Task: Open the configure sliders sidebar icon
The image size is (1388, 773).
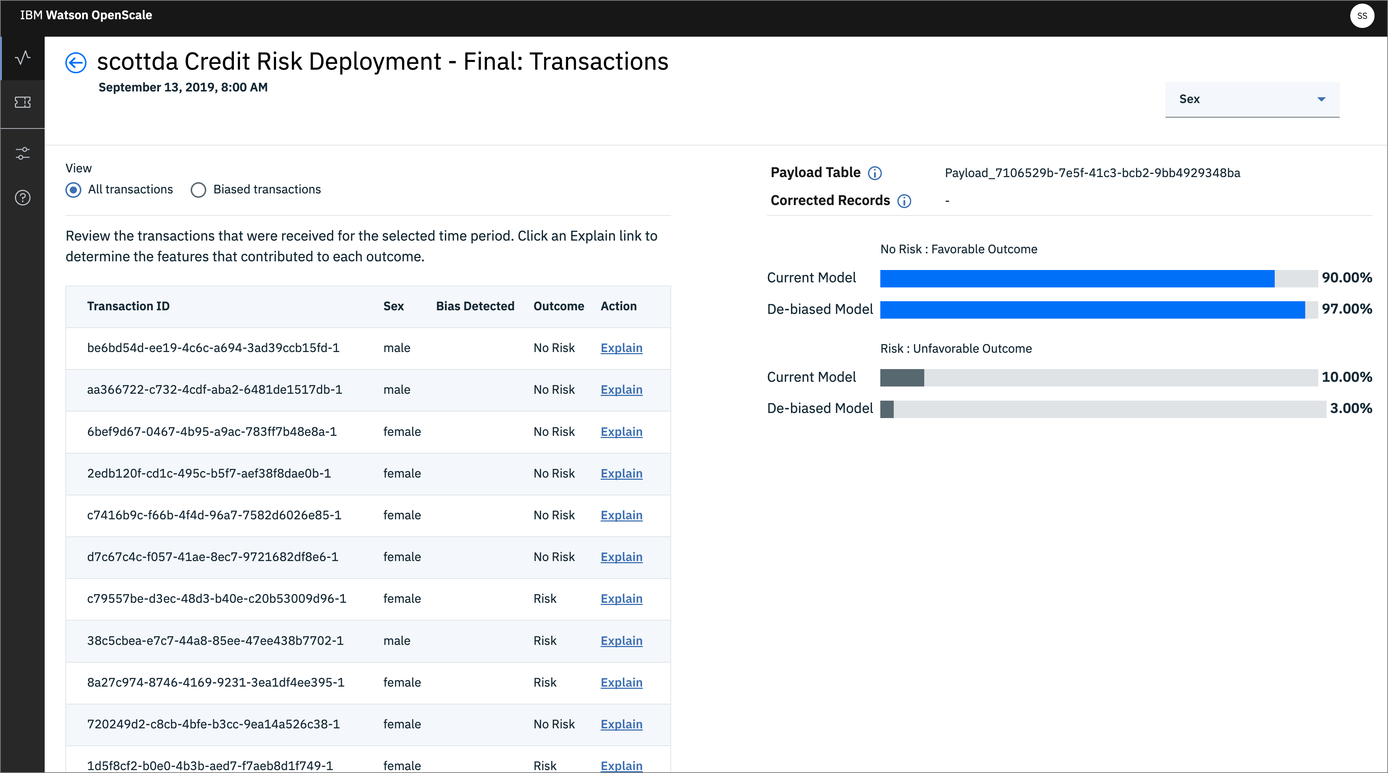Action: pos(23,154)
